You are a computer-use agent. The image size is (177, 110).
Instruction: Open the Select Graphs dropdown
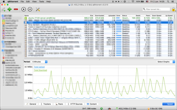(166, 62)
